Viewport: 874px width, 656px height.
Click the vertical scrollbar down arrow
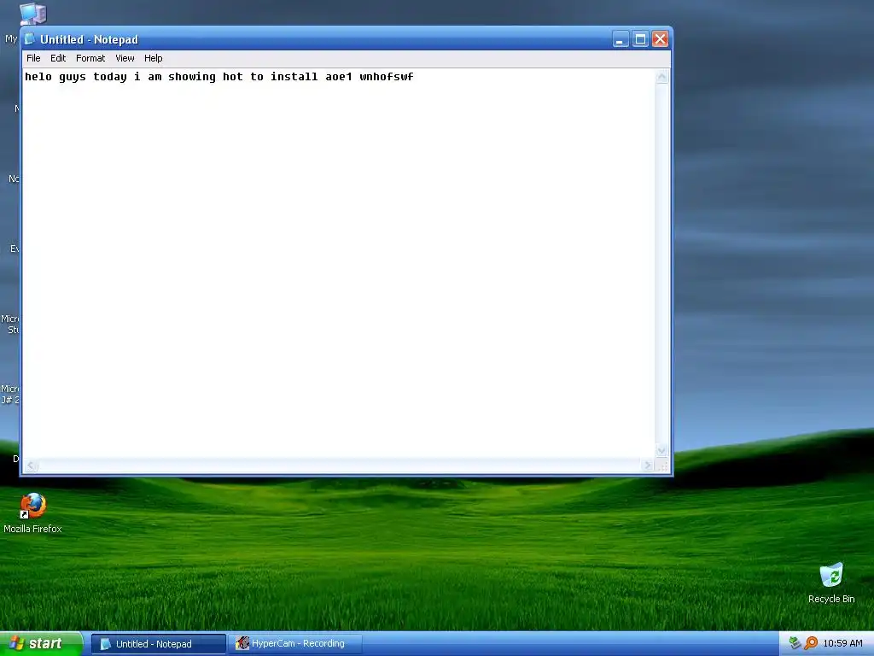(x=661, y=450)
